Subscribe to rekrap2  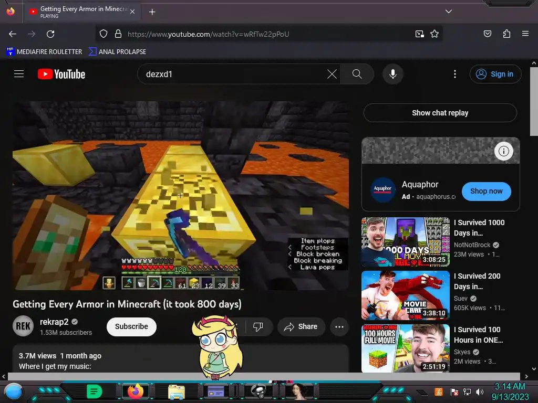(x=131, y=326)
